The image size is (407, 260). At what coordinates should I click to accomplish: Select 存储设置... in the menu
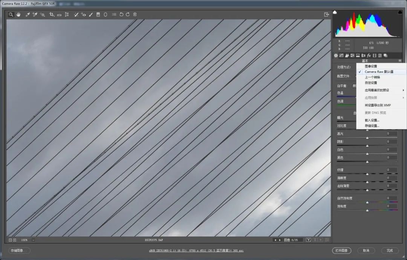pyautogui.click(x=372, y=125)
